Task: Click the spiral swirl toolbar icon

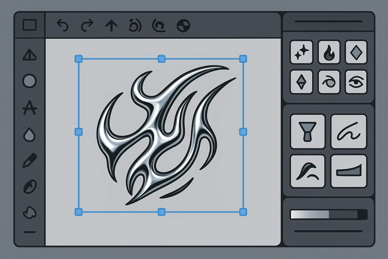Action: pos(159,26)
